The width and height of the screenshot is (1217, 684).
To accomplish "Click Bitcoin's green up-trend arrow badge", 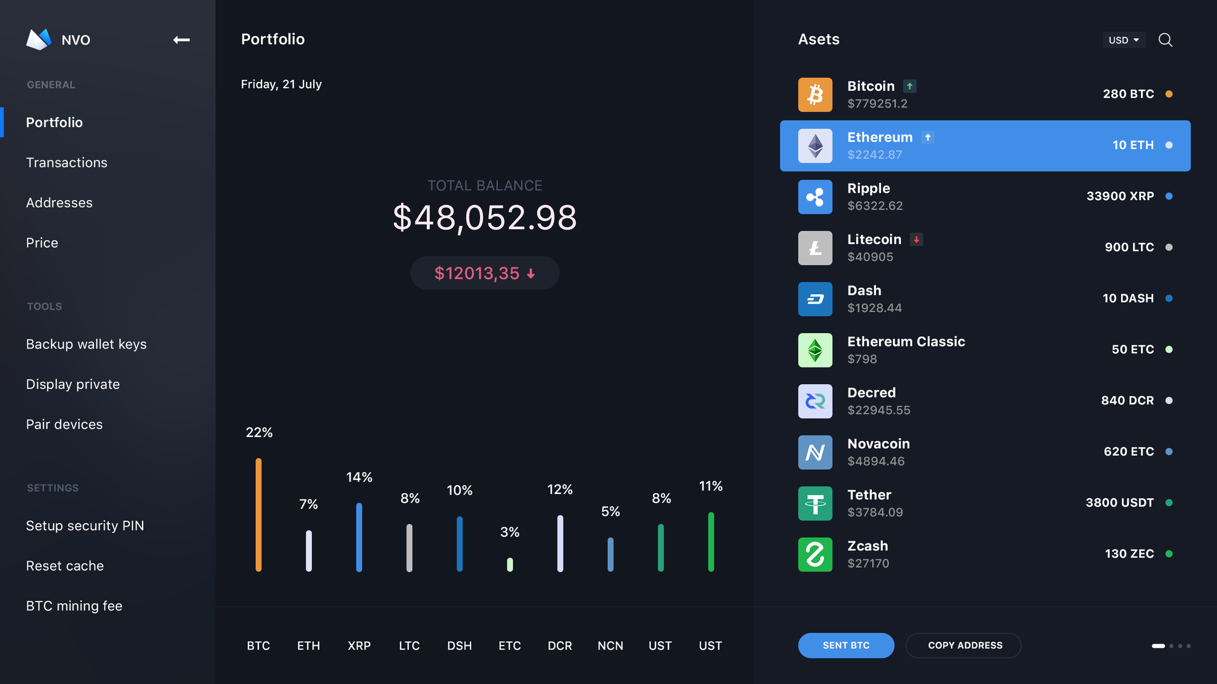I will [910, 86].
